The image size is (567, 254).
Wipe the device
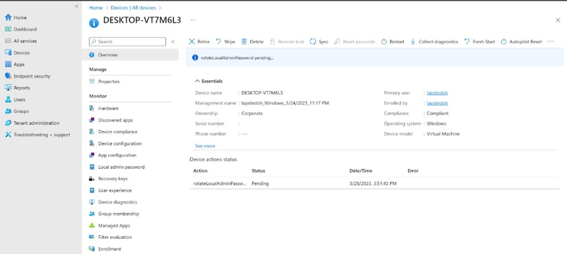pos(226,42)
